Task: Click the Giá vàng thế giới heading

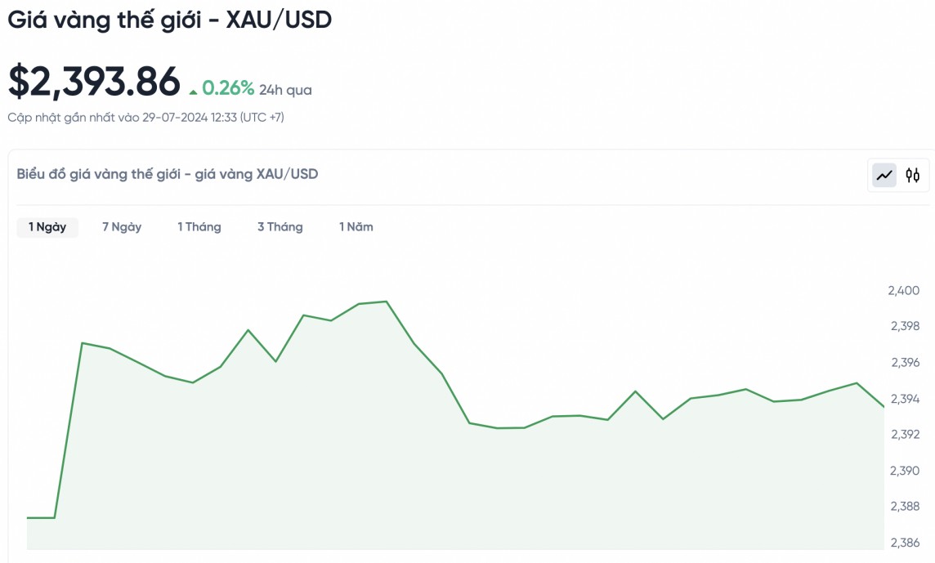Action: [170, 20]
